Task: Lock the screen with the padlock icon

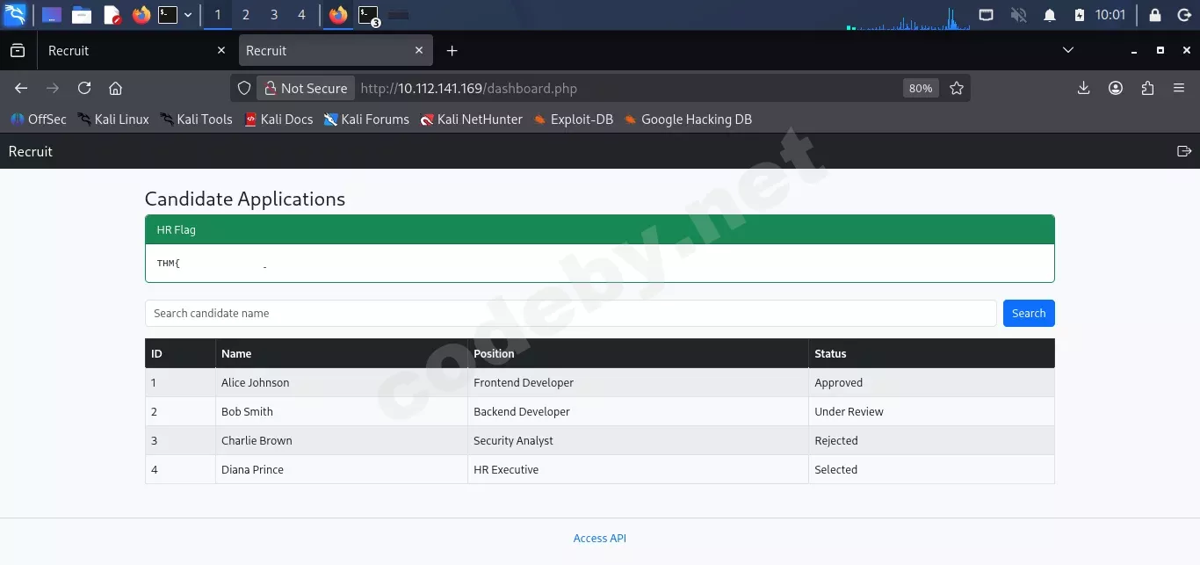Action: 1155,15
